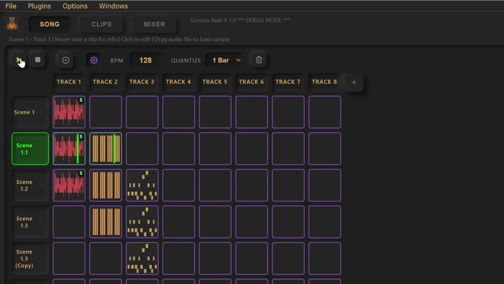The height and width of the screenshot is (284, 504).
Task: Click the circled play icon
Action: 66,60
